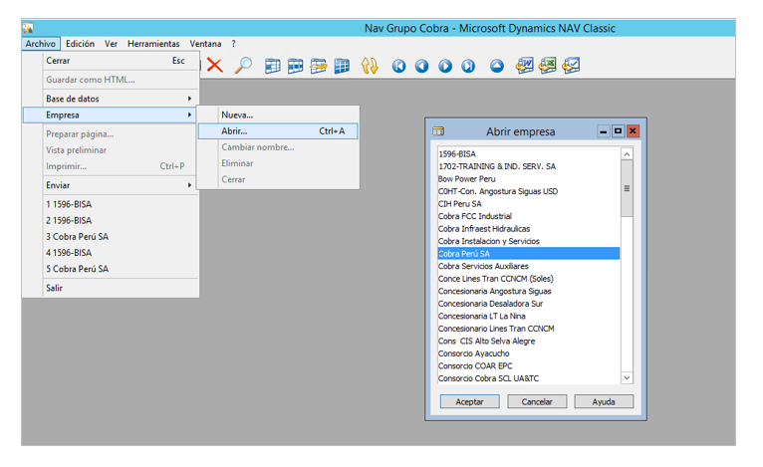763x467 pixels.
Task: Click the first table filter icon in toolbar
Action: click(x=273, y=66)
